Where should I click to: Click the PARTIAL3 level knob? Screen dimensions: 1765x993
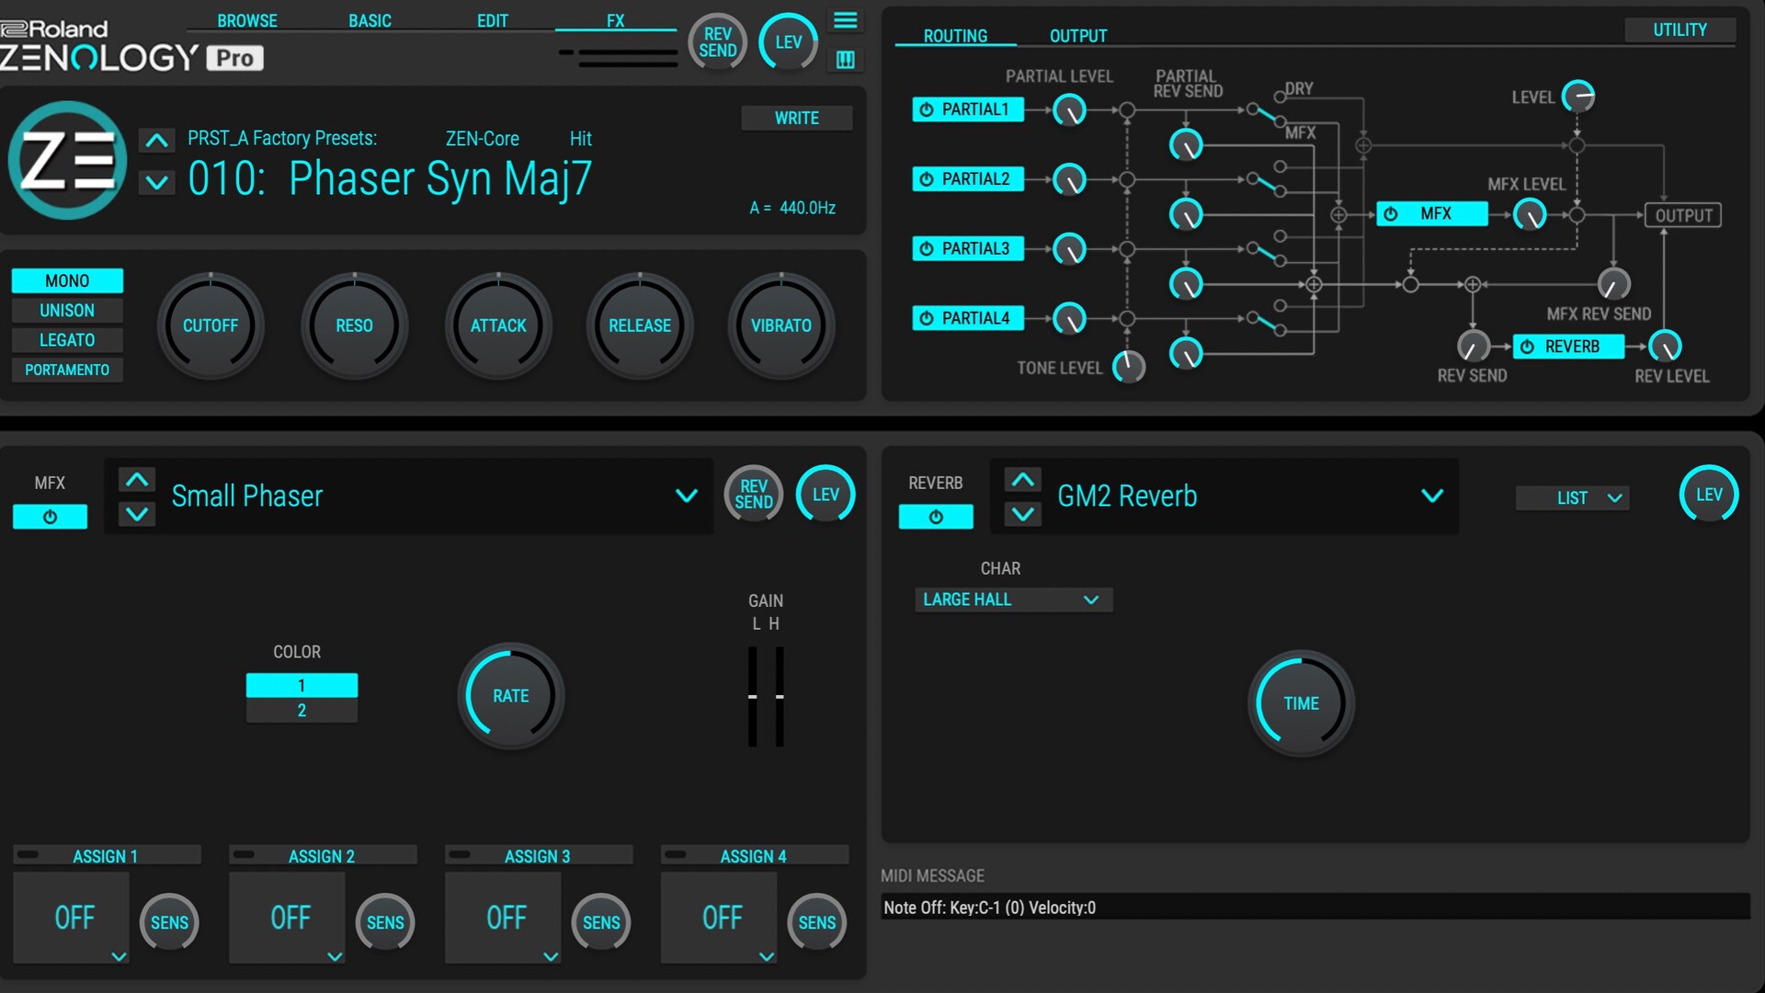(x=1069, y=249)
